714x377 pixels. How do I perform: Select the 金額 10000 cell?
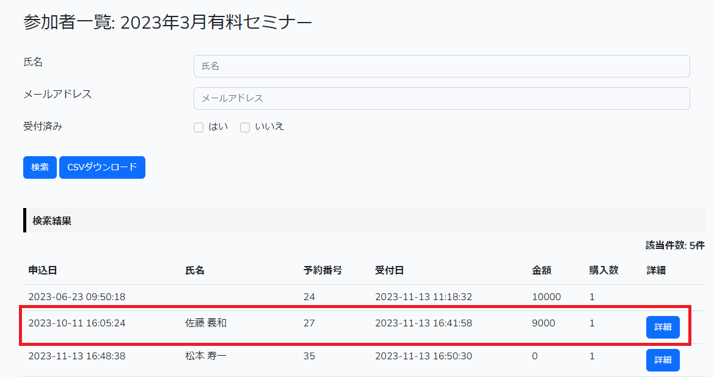[x=547, y=297]
